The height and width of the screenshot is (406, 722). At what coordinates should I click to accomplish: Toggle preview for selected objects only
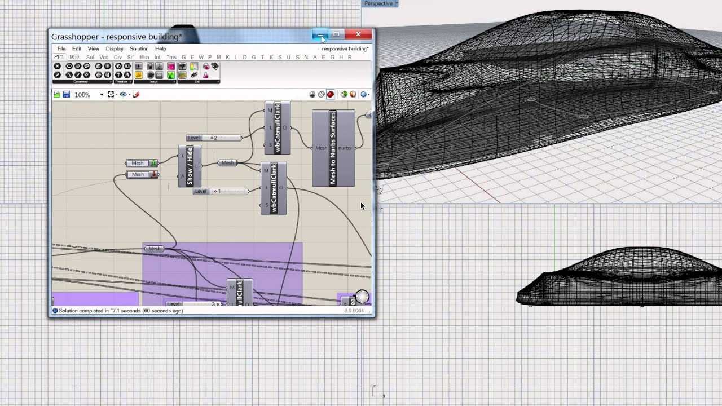(344, 94)
